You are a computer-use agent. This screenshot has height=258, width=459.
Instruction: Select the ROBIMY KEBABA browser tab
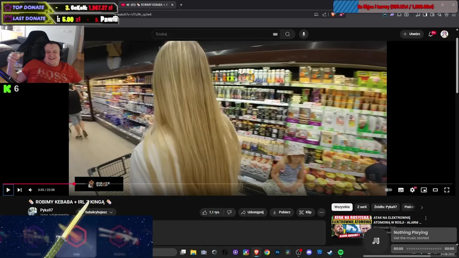click(147, 5)
